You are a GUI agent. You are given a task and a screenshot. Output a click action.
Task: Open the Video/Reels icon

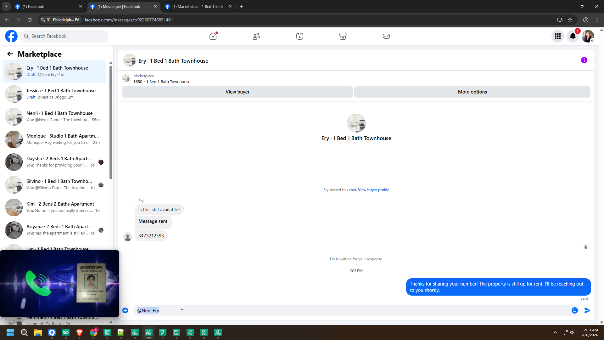300,36
